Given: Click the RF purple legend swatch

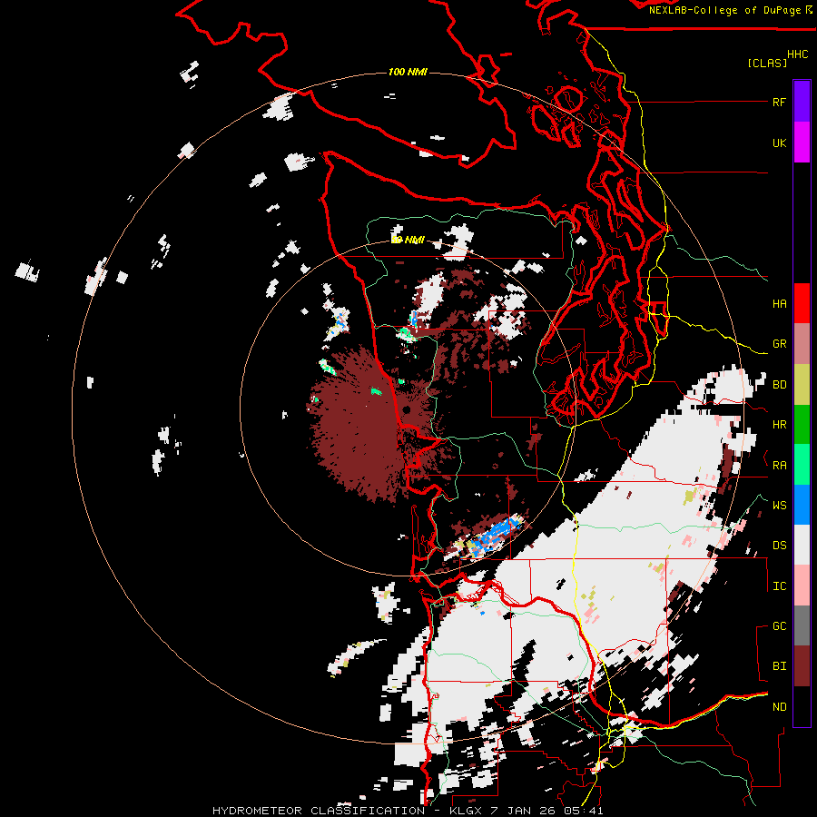Looking at the screenshot, I should (802, 102).
